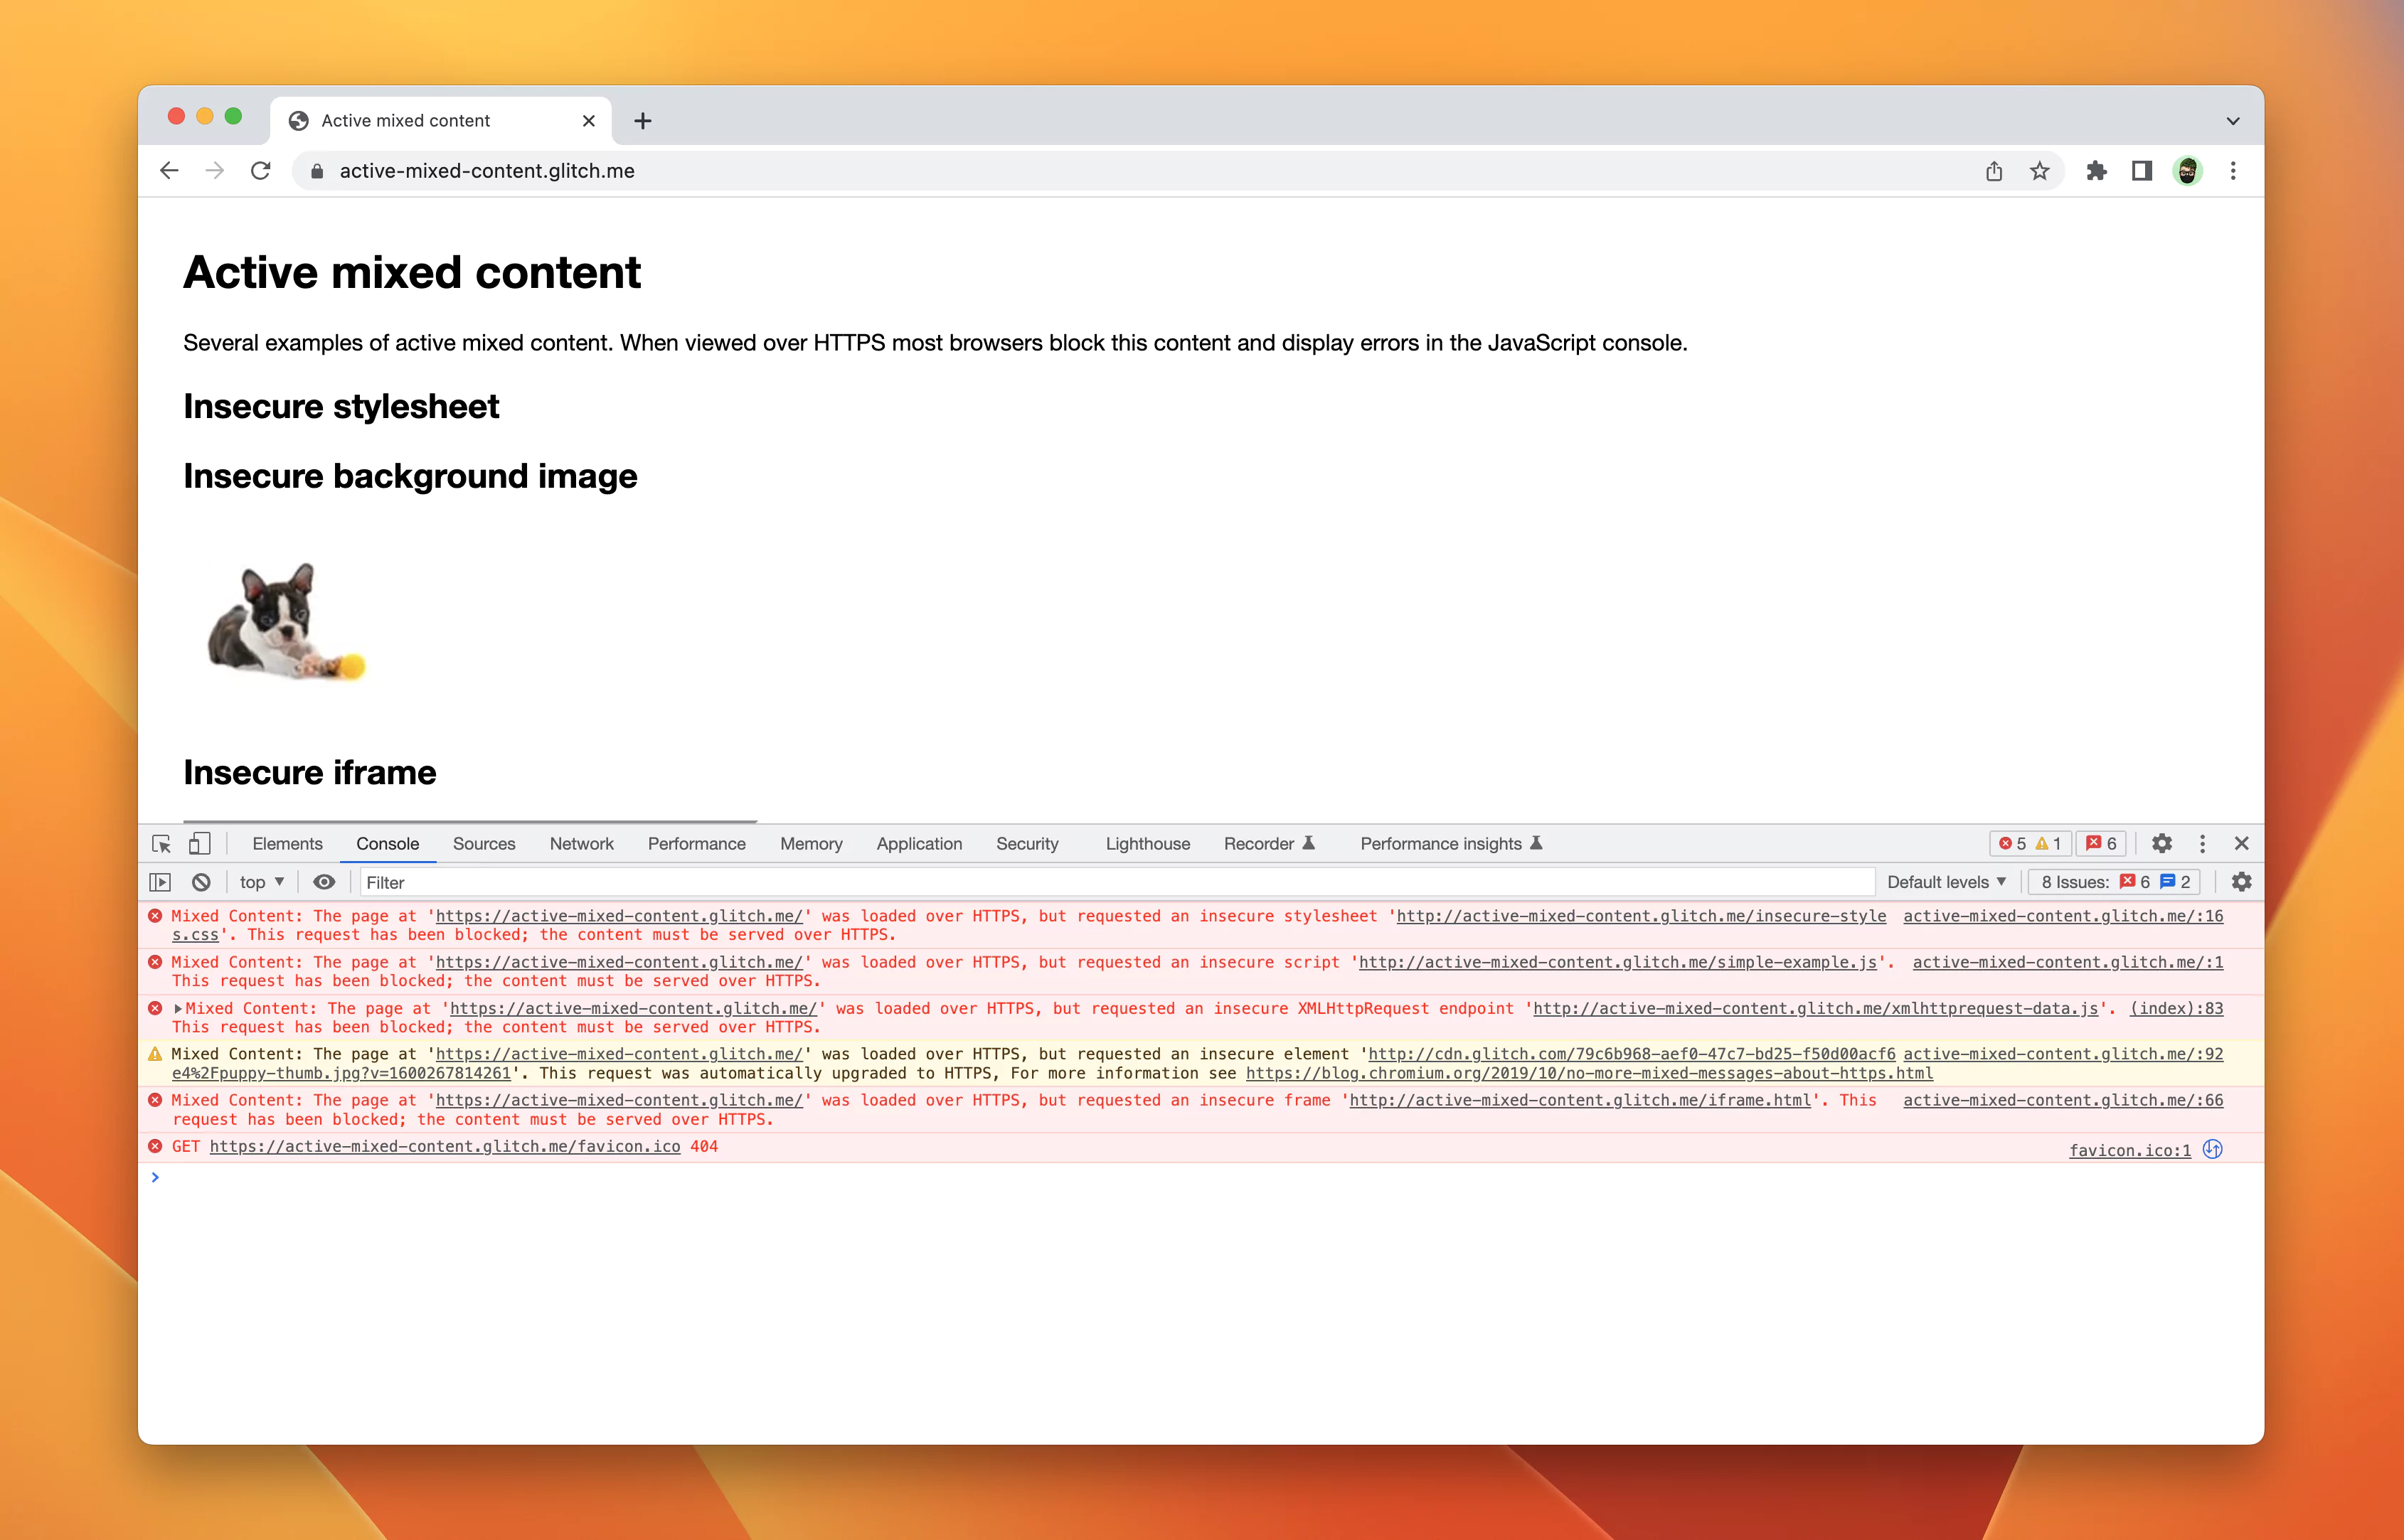Click the puppy background image
This screenshot has width=2404, height=1540.
pyautogui.click(x=286, y=621)
